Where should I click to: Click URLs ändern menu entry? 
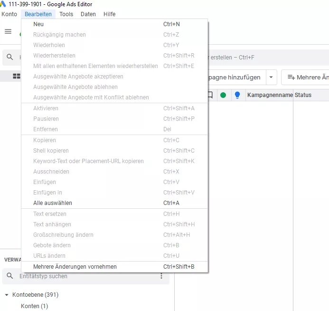[x=114, y=256]
